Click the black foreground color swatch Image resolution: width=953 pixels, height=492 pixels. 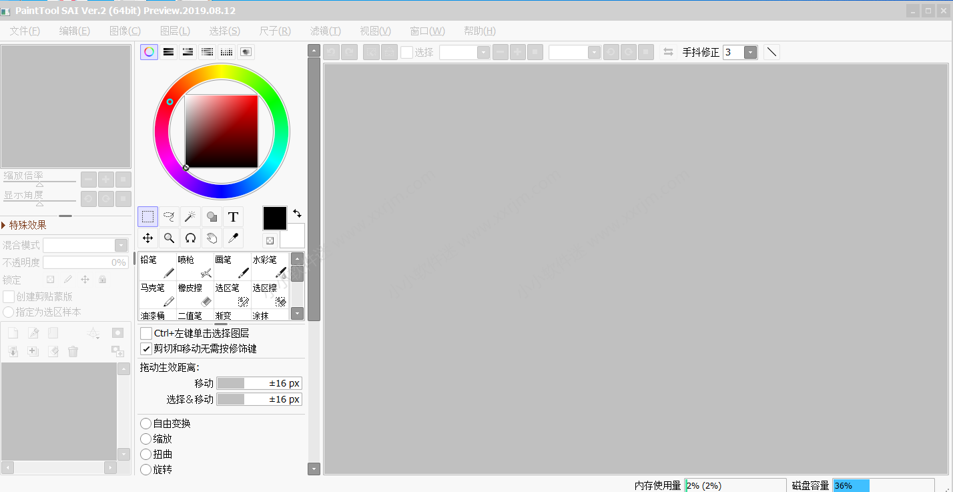click(x=275, y=218)
